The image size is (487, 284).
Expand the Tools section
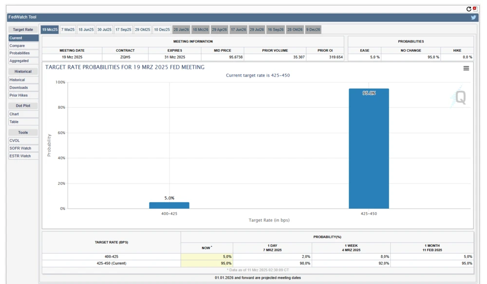(23, 132)
